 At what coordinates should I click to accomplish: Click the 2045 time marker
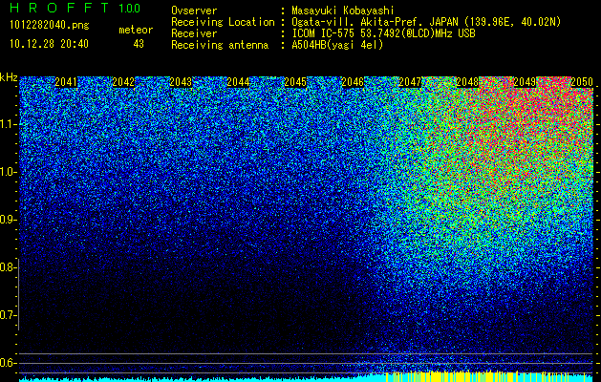[x=295, y=82]
